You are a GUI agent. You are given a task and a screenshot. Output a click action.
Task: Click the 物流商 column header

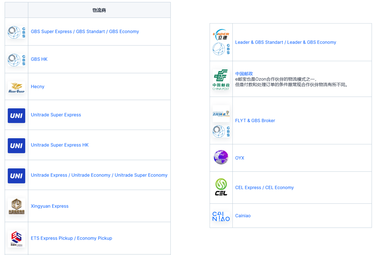point(99,10)
